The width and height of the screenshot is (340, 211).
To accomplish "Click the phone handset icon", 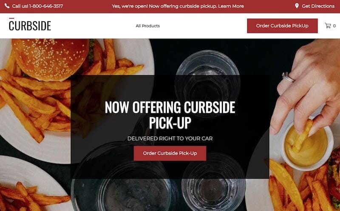I will click(7, 6).
